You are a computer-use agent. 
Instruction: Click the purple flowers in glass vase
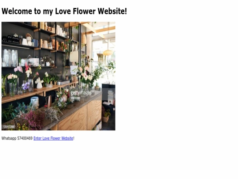pos(26,86)
